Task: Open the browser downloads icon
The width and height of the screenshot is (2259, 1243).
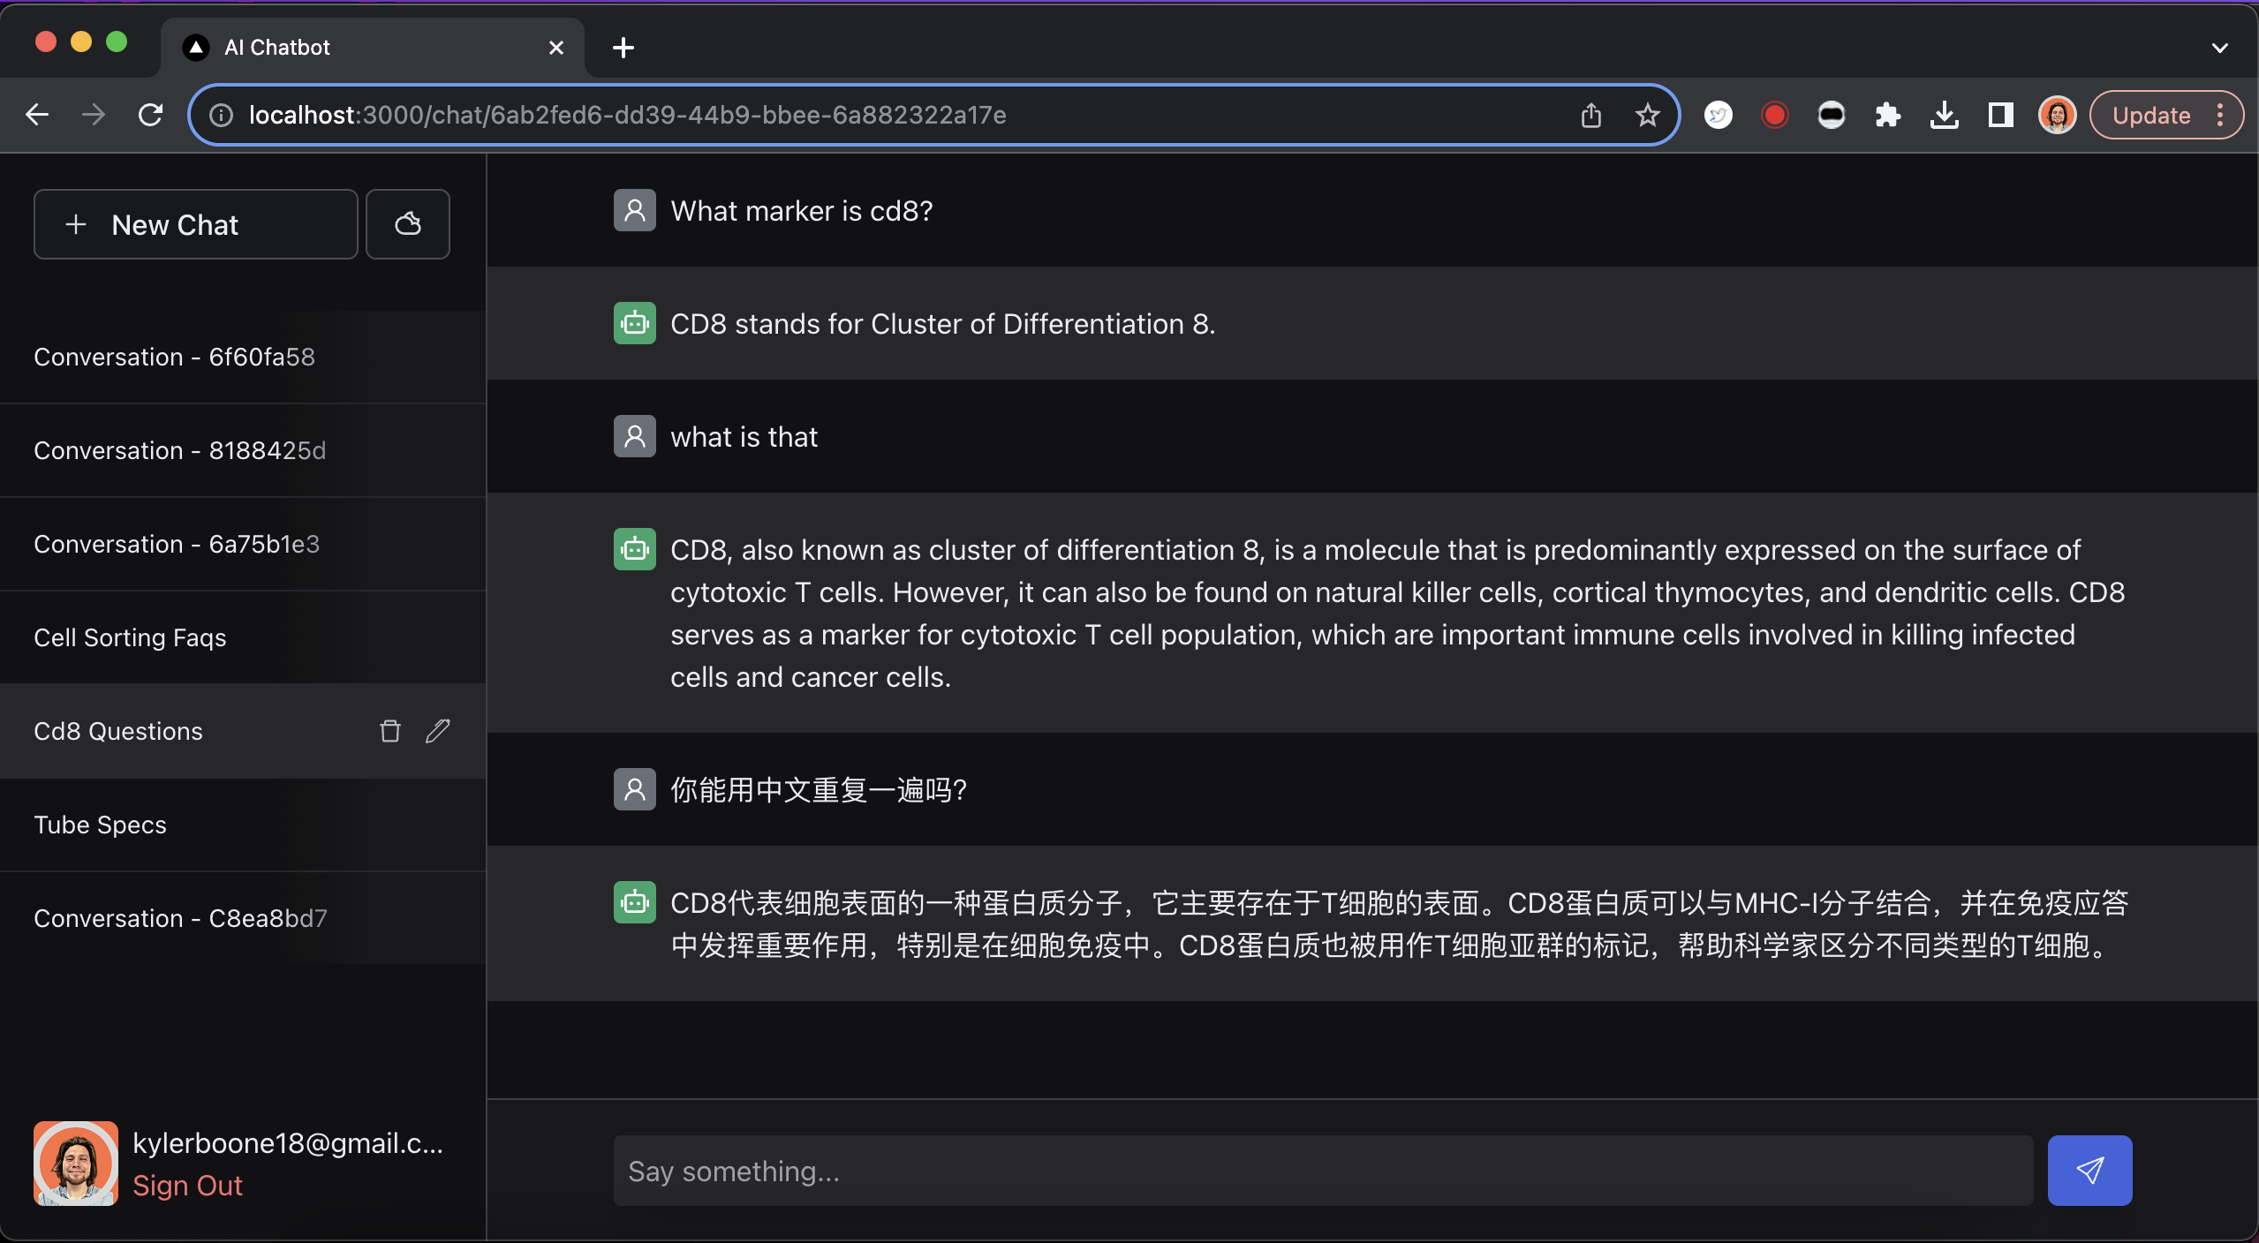Action: point(1944,115)
